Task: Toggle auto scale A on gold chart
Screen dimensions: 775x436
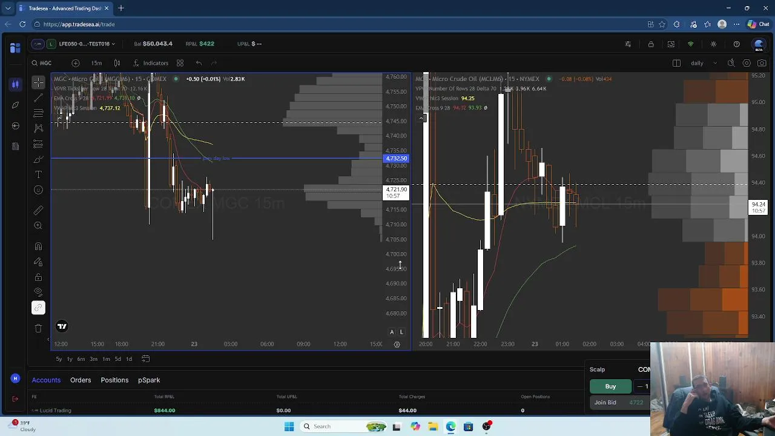Action: tap(392, 332)
